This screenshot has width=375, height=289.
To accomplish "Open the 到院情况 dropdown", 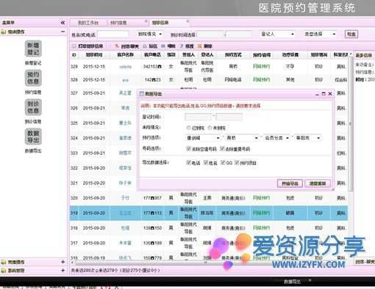I will pos(149,34).
